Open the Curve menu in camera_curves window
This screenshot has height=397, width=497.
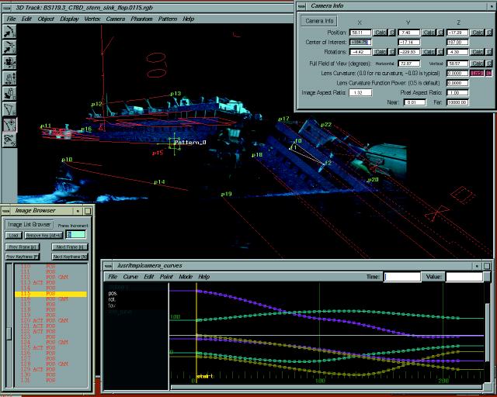[130, 277]
